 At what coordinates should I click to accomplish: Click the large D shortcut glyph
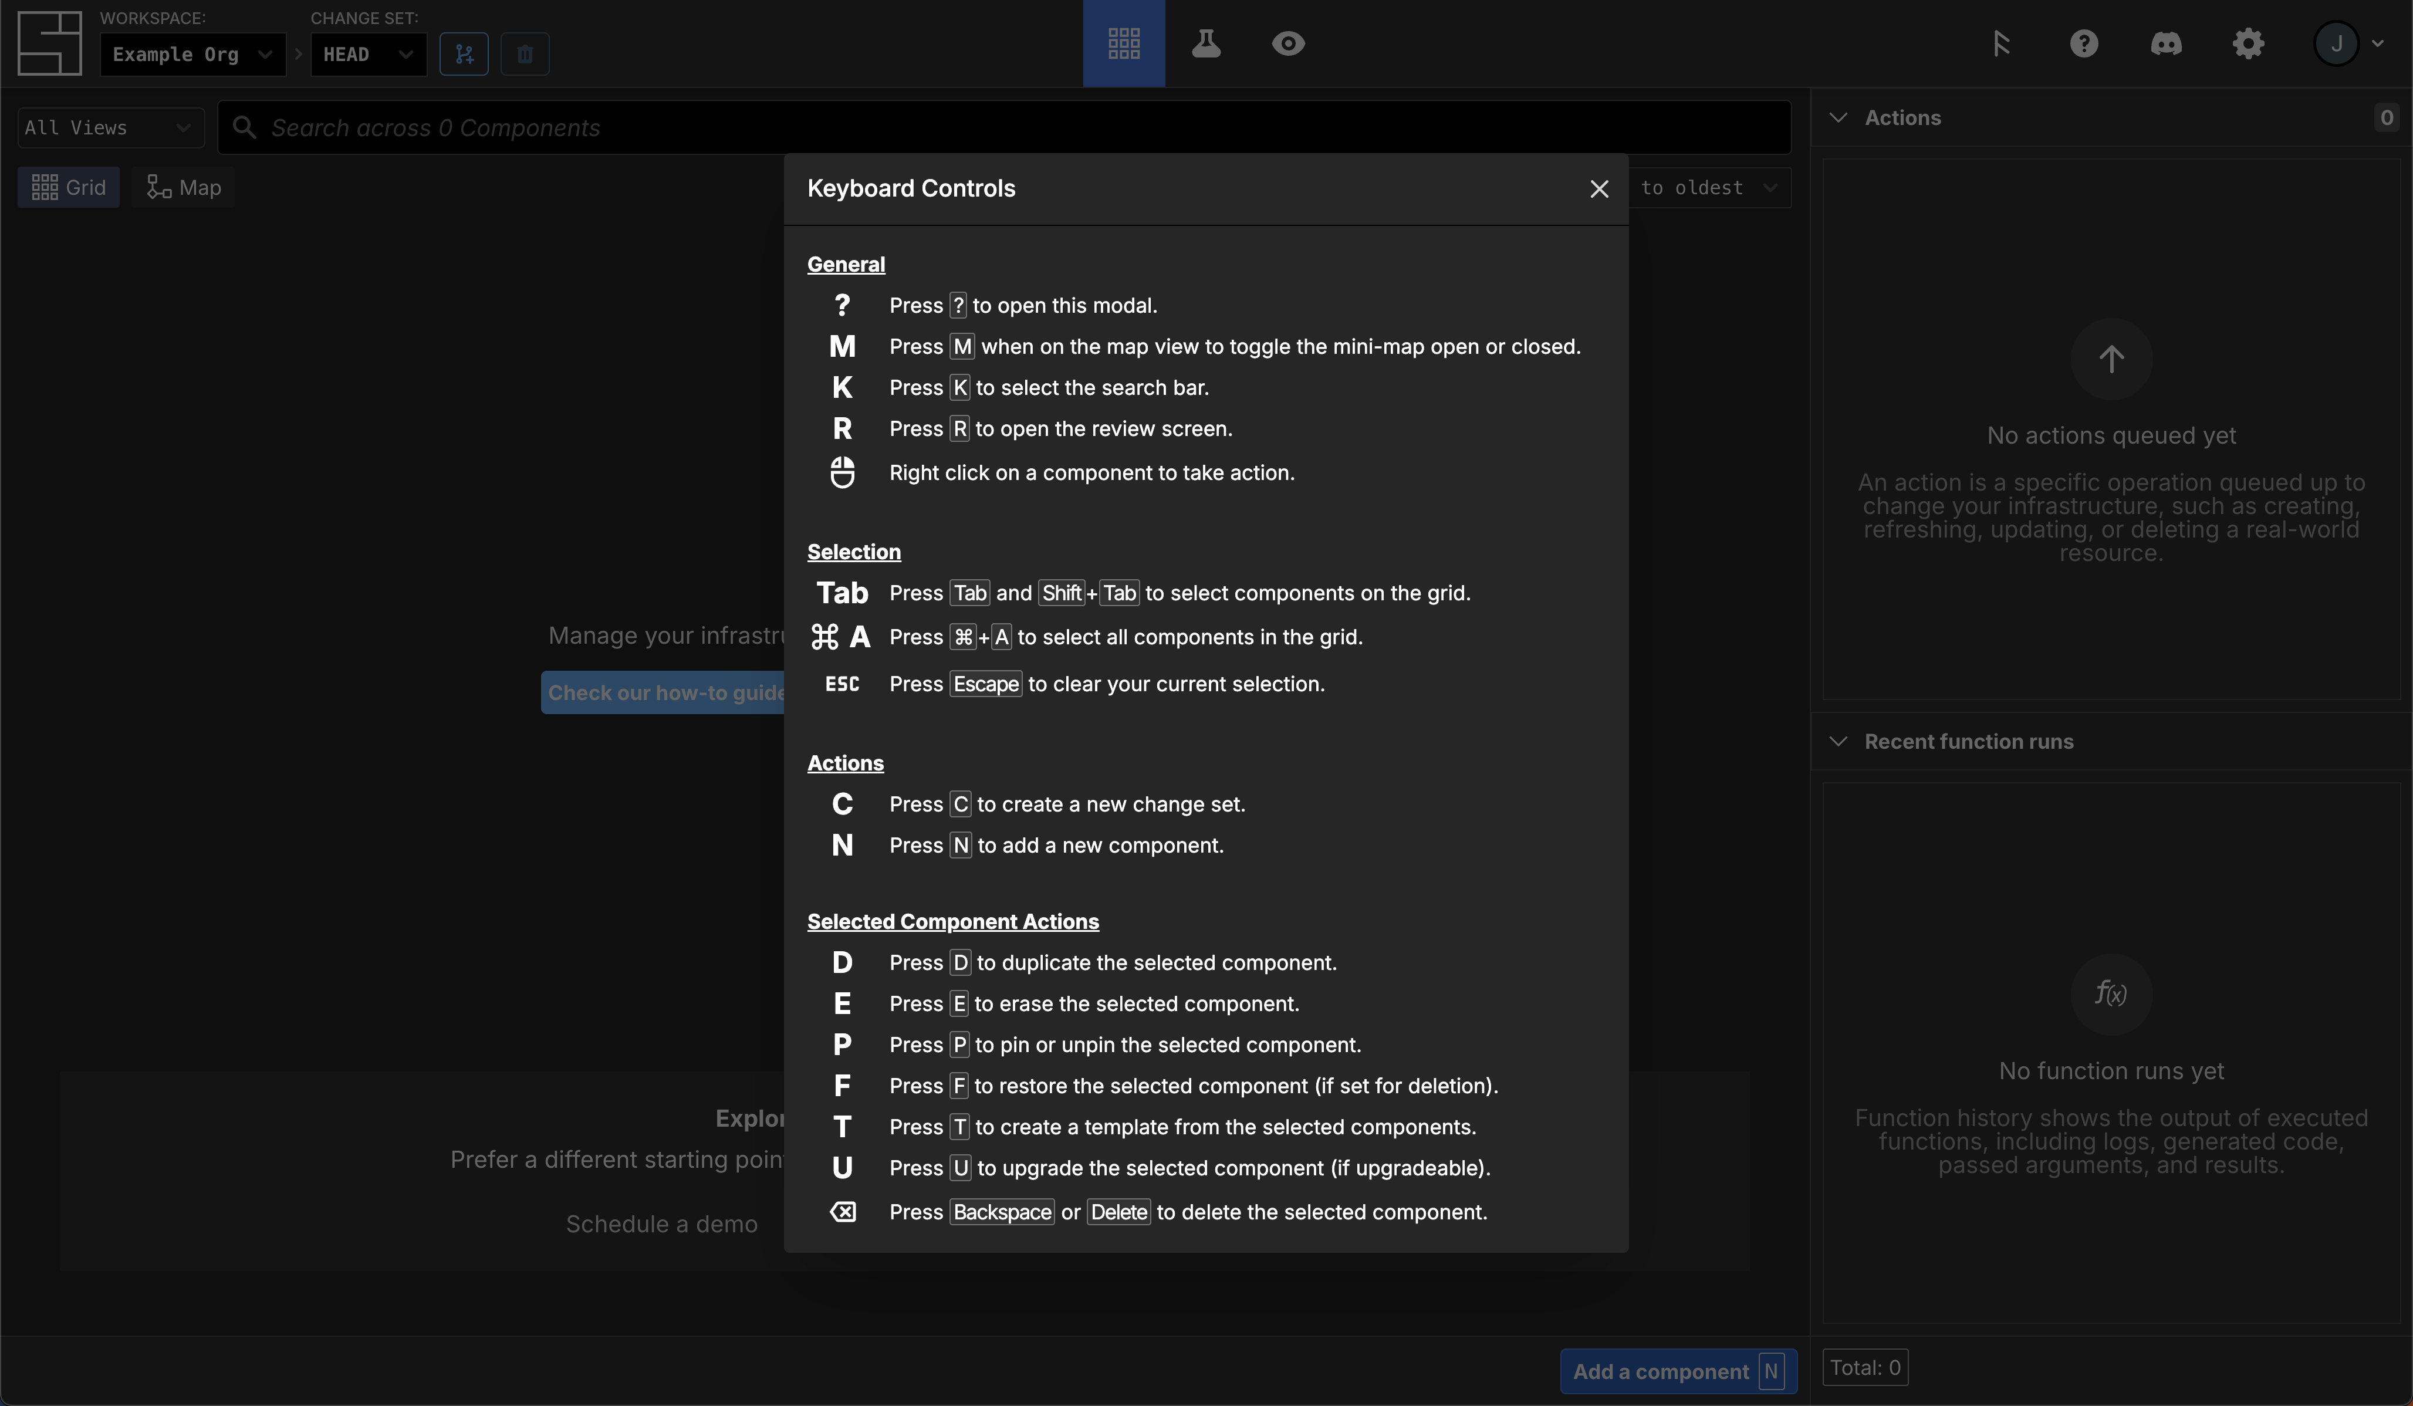click(841, 962)
